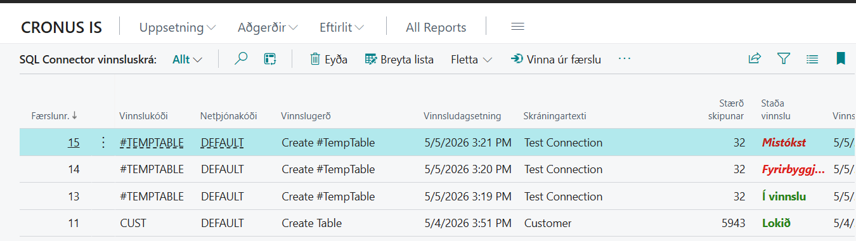Click #TEMPTABLE in the highlighted row 15
This screenshot has width=856, height=241.
(152, 143)
